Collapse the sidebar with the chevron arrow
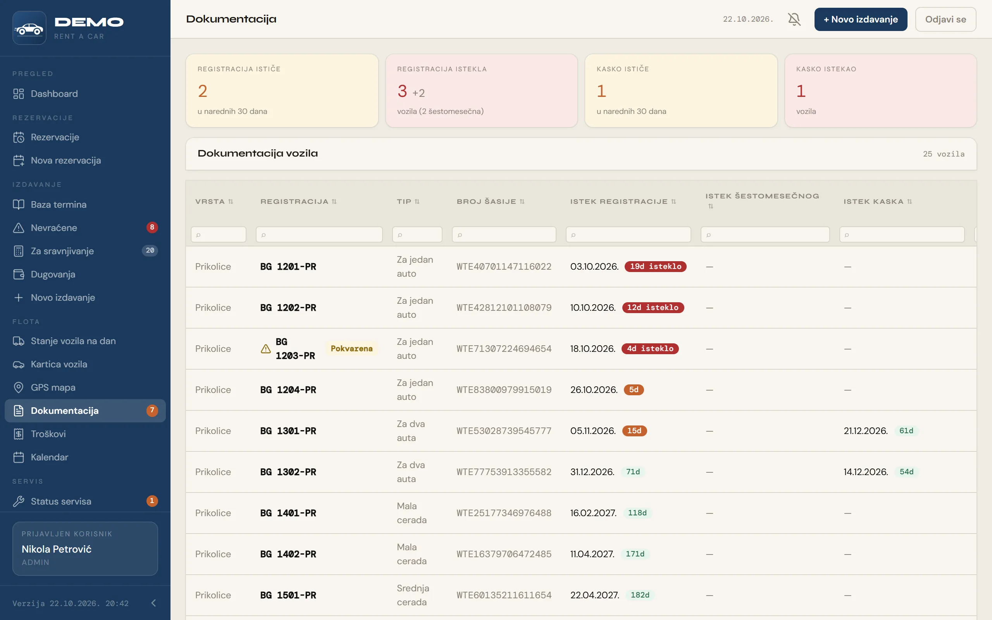 click(154, 603)
